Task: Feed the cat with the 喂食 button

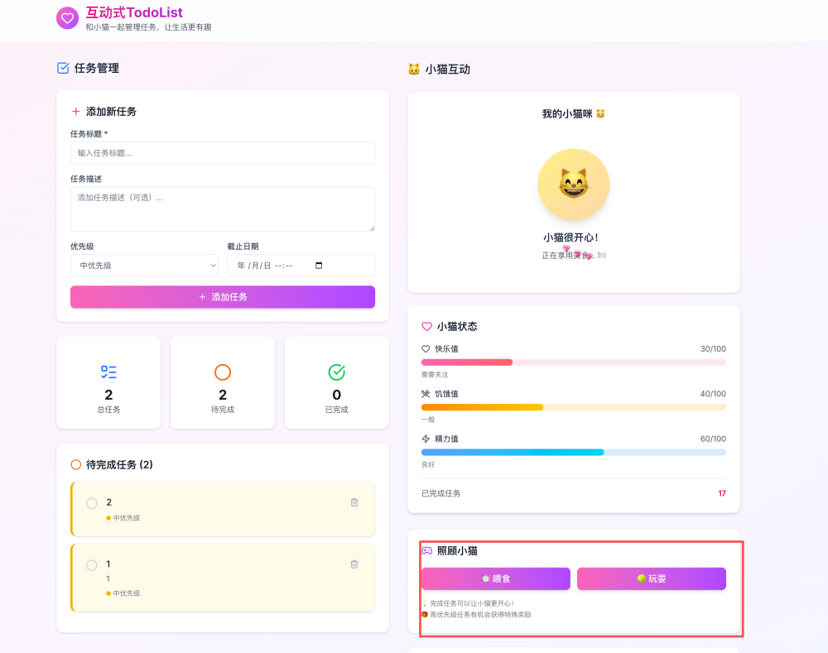Action: 496,579
